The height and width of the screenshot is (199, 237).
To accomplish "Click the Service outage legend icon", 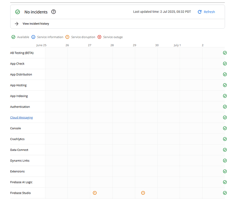I will coord(99,37).
